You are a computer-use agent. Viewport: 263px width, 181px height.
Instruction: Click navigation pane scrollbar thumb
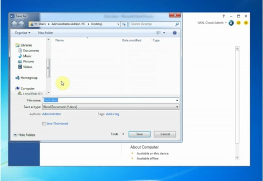(48, 68)
